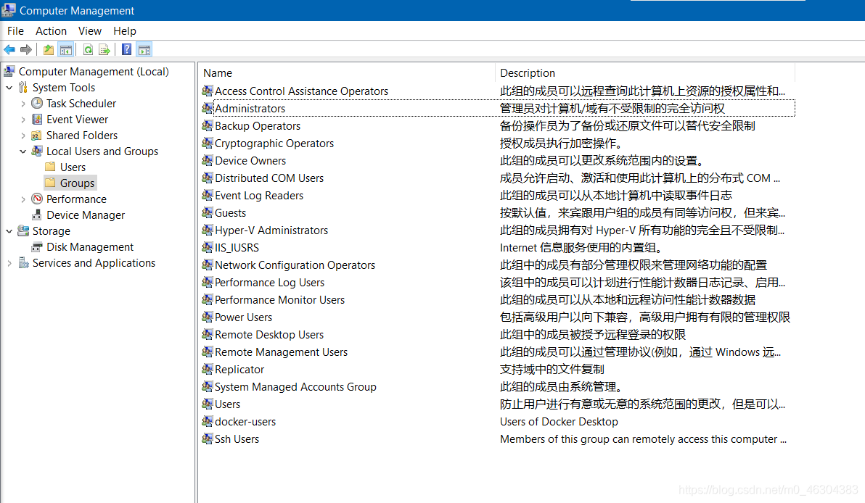Select the Users group in the list

point(227,404)
